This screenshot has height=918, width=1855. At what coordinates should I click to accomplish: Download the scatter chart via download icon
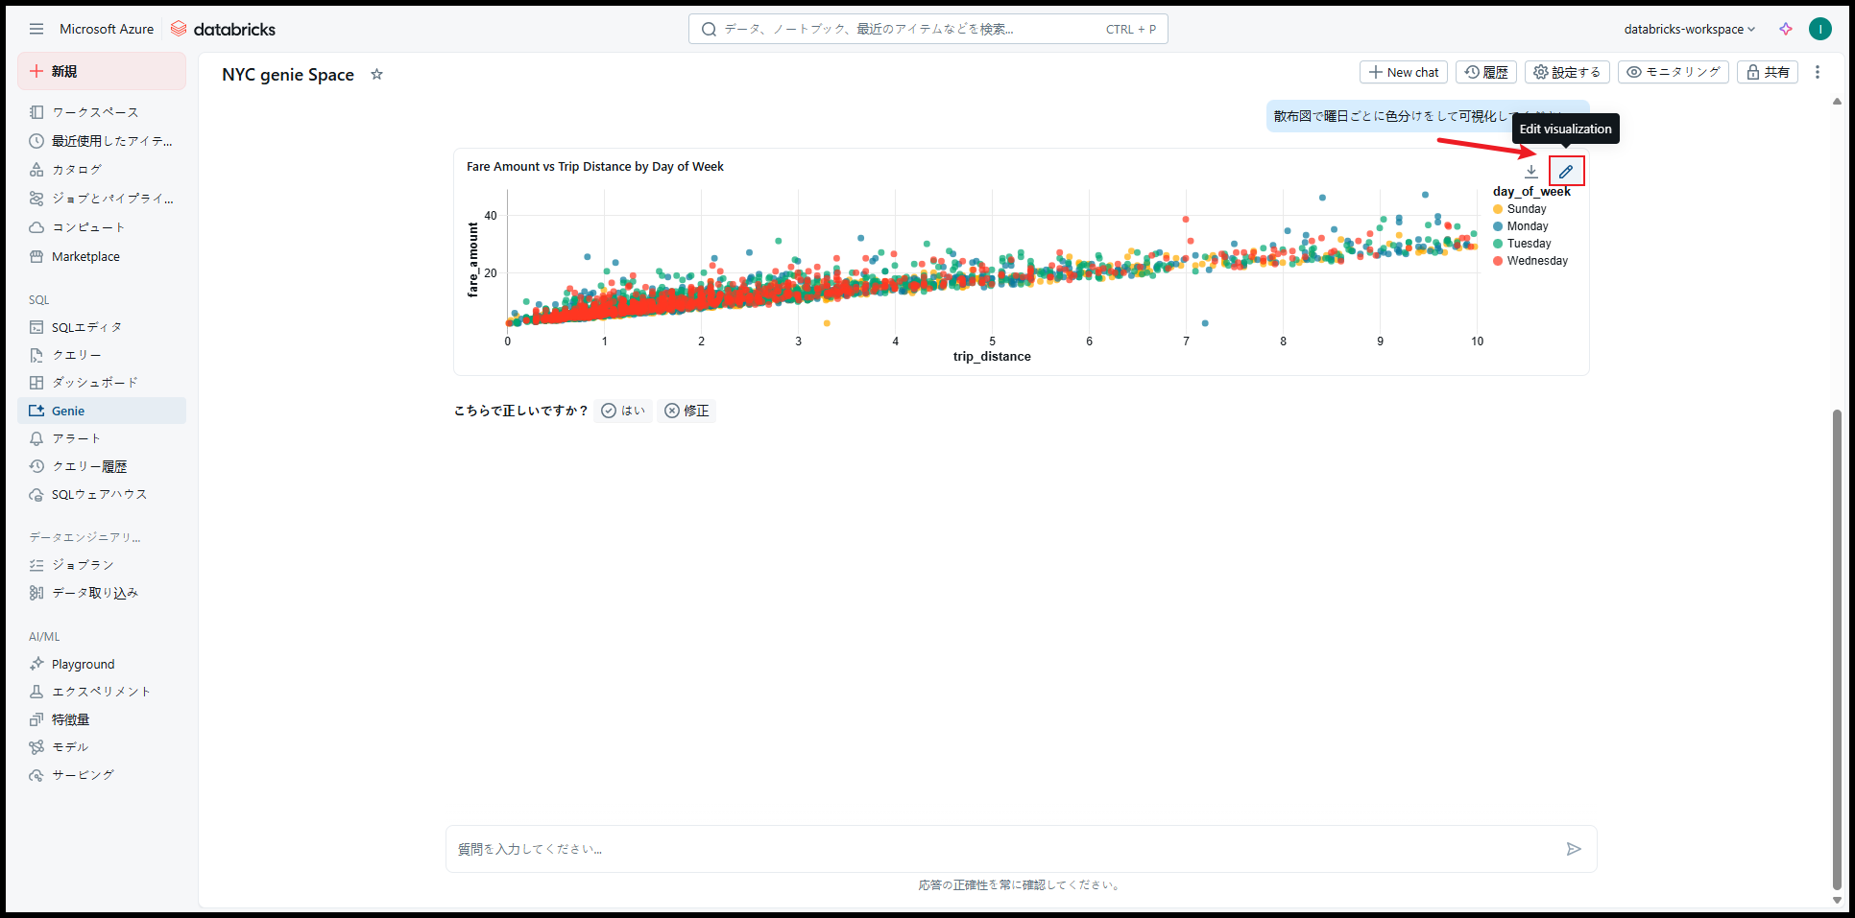(1531, 172)
